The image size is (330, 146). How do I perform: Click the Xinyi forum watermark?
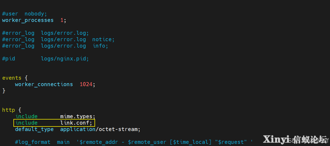point(296,139)
